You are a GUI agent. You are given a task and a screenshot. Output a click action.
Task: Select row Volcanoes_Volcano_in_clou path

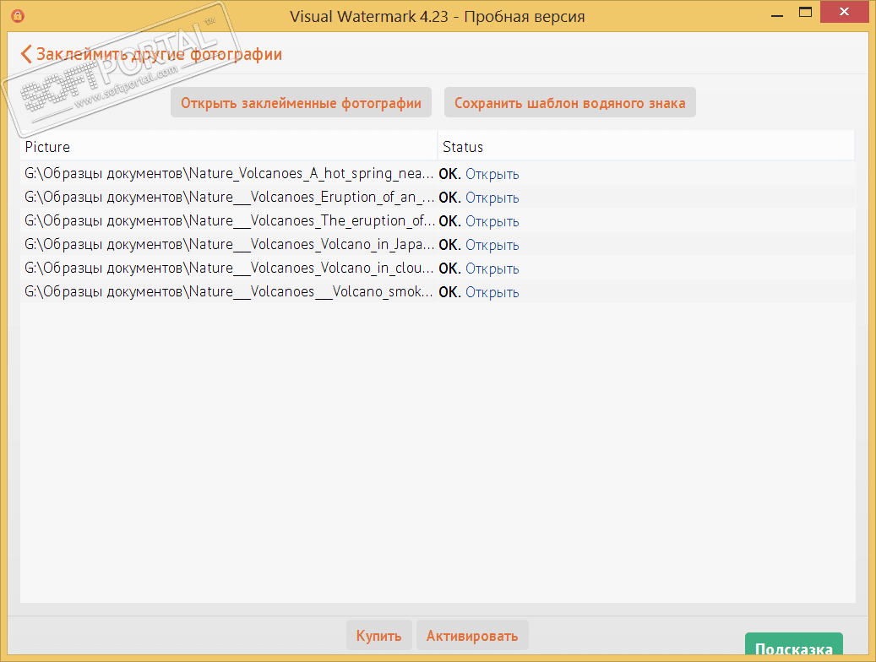tap(228, 269)
